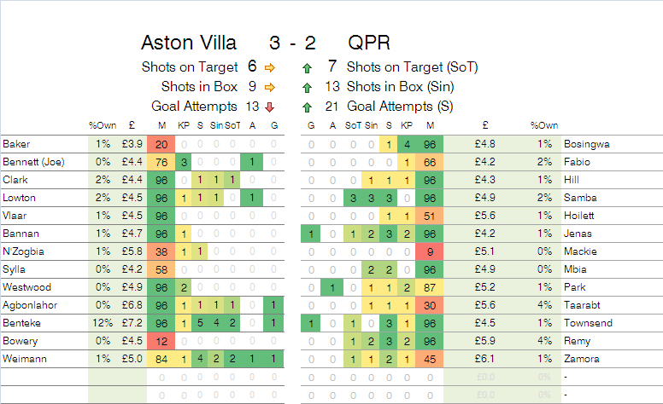663x404 pixels.
Task: Click orange arrow beside Villa Shots on Target
Action: pyautogui.click(x=270, y=66)
